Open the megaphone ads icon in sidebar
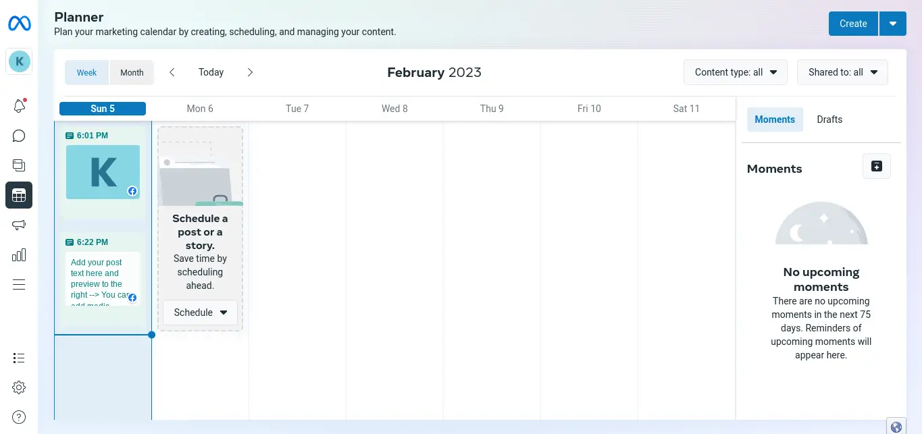 coord(19,225)
